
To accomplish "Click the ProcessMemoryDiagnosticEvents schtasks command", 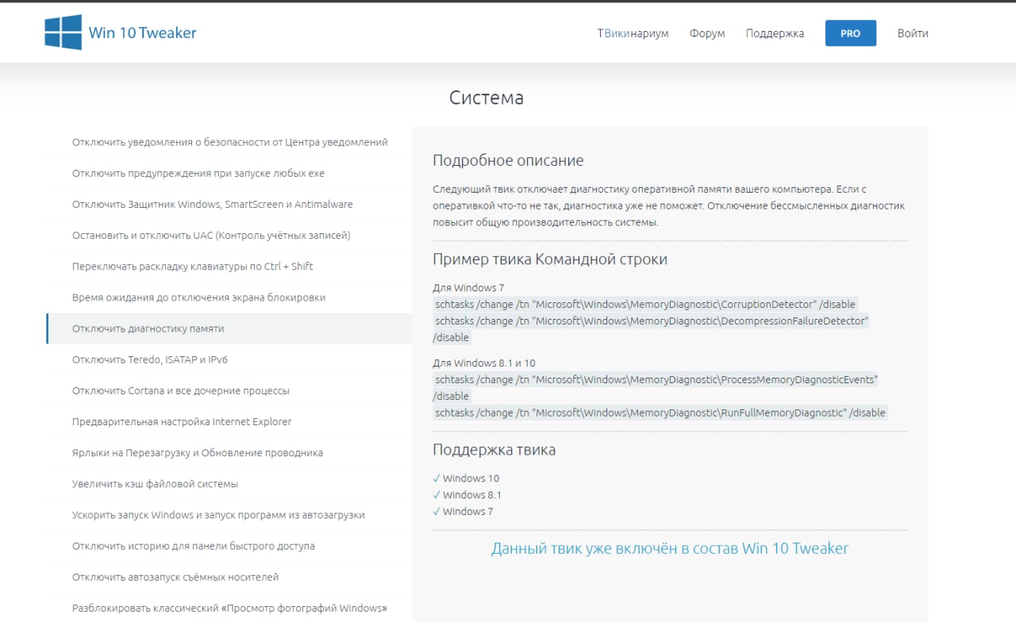I will (656, 388).
